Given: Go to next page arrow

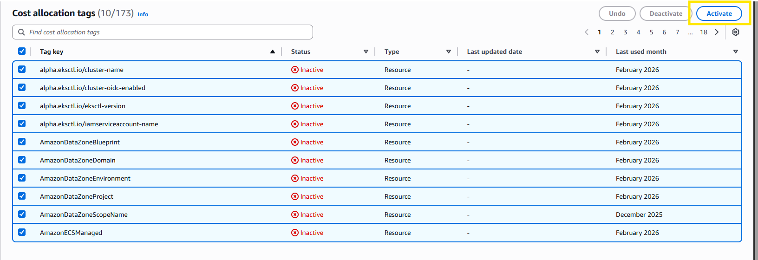Looking at the screenshot, I should point(717,32).
